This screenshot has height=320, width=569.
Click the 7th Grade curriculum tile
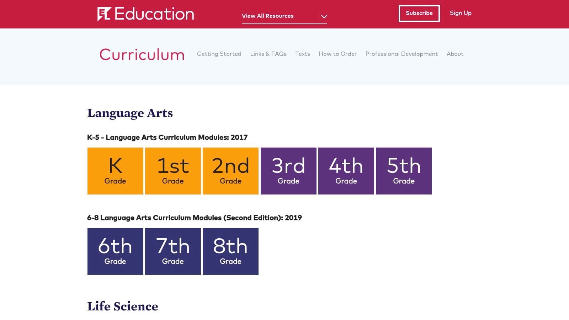pyautogui.click(x=173, y=251)
